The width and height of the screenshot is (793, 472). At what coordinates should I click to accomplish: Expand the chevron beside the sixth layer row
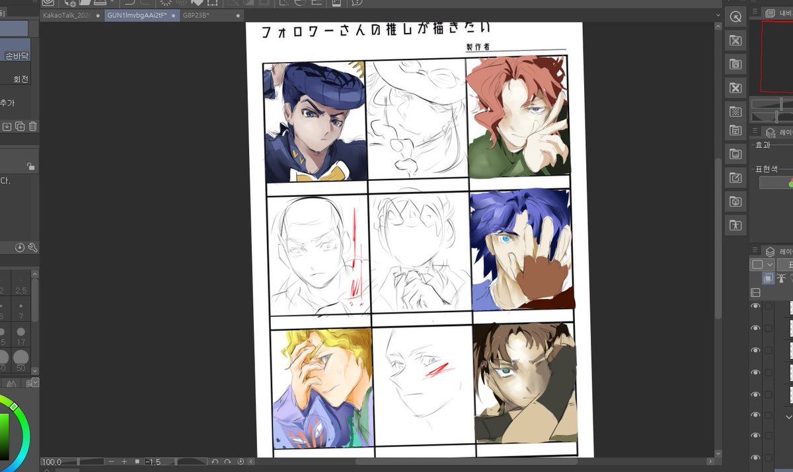788,417
